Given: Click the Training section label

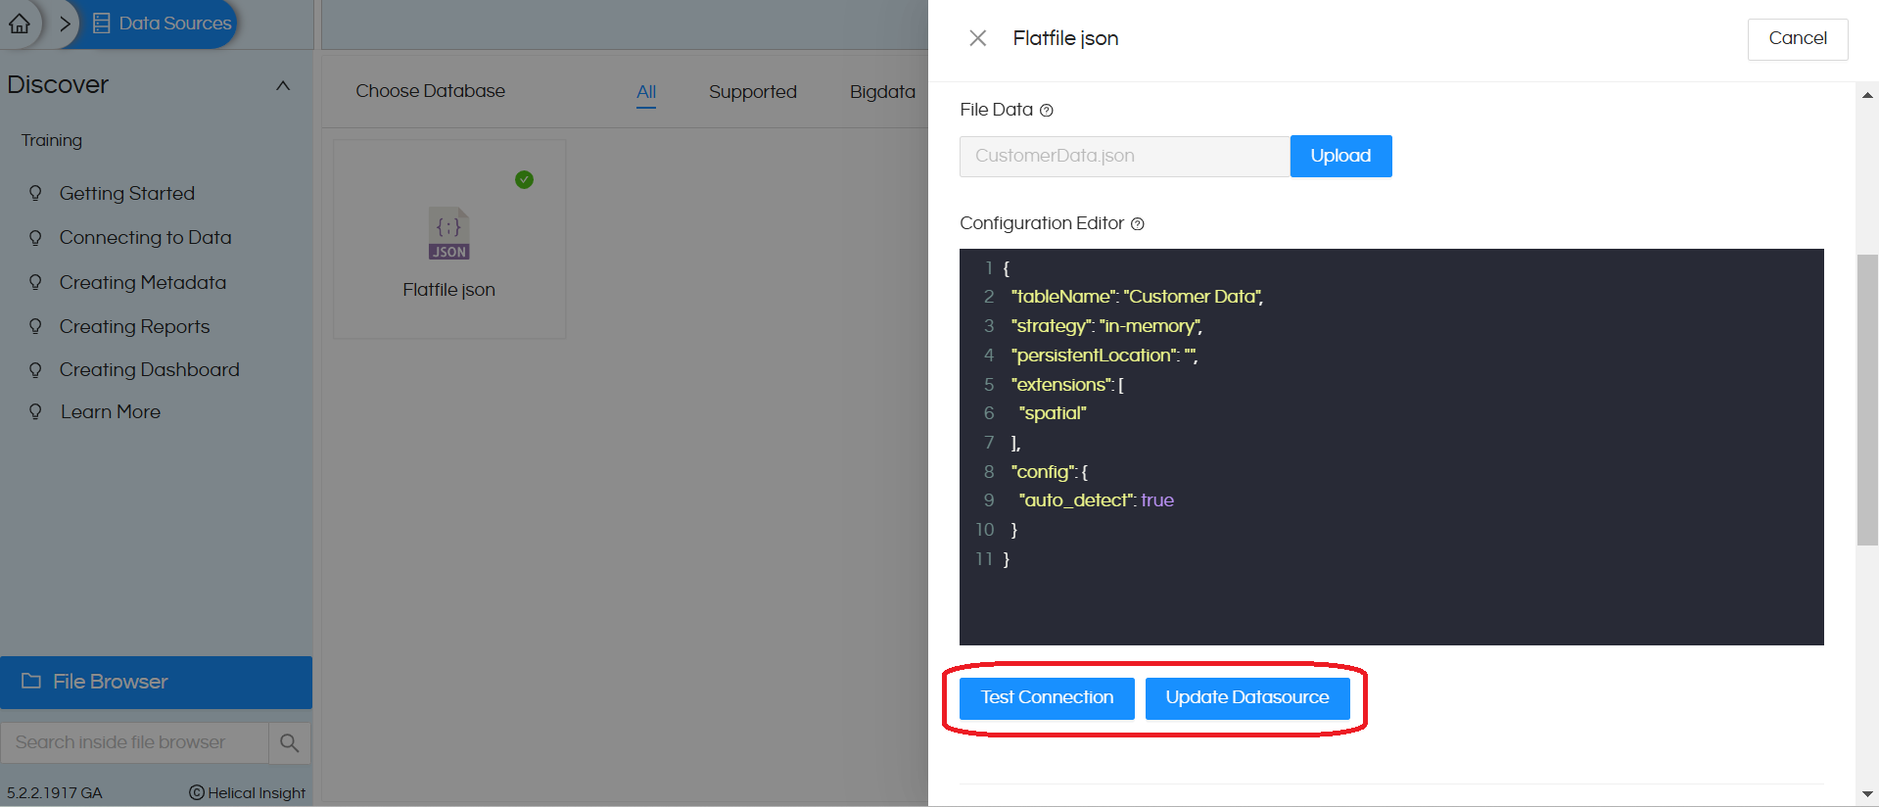Looking at the screenshot, I should (x=52, y=140).
